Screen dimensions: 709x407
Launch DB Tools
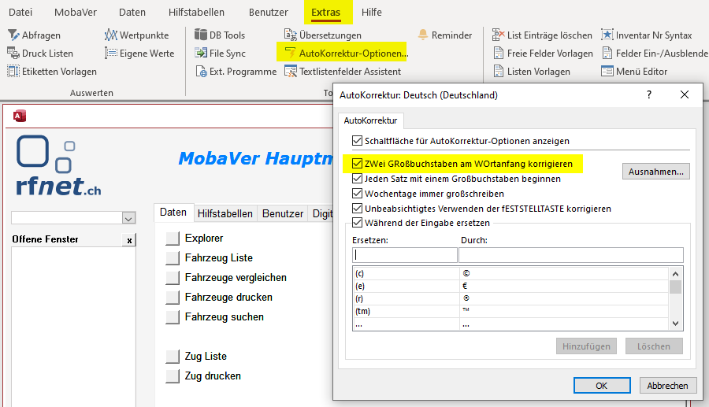pos(220,35)
